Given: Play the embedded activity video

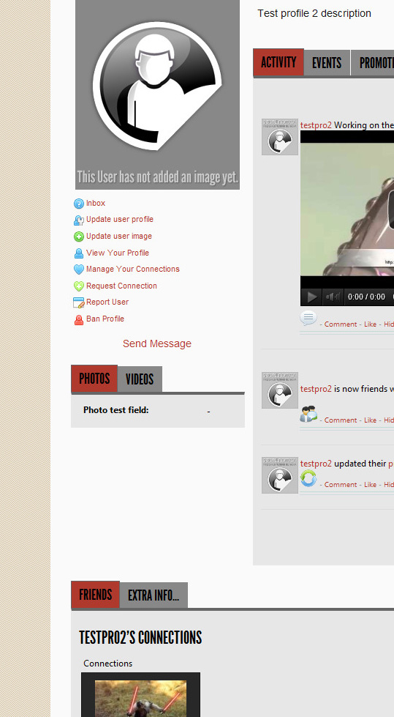Looking at the screenshot, I should (312, 297).
